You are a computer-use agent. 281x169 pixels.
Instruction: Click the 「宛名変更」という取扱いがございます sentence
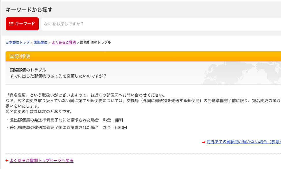[86, 95]
